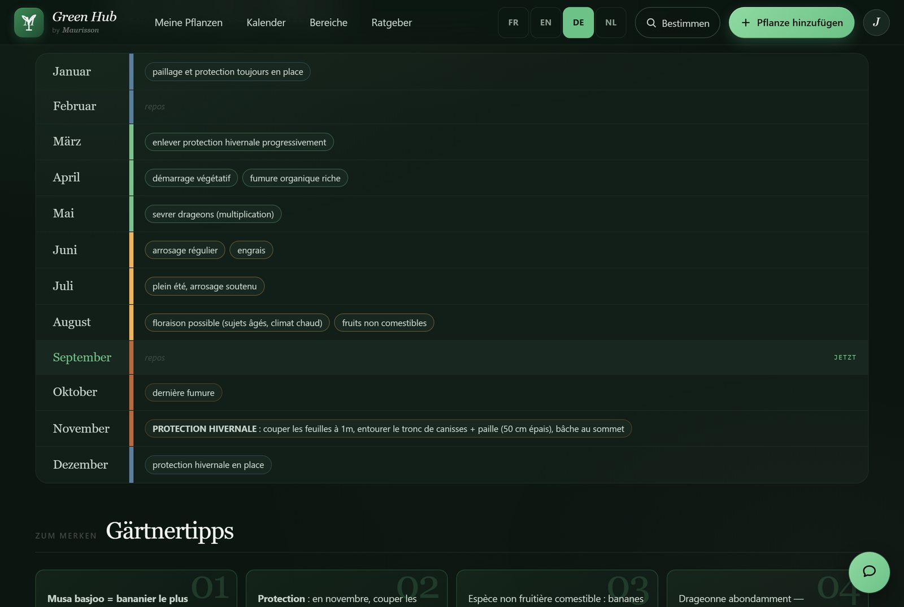Click the highlighted September label
The width and height of the screenshot is (904, 607).
tap(82, 357)
